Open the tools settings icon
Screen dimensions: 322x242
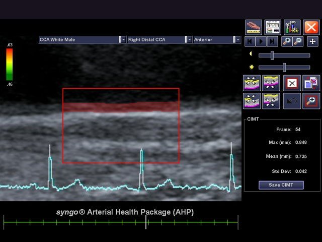[292, 27]
